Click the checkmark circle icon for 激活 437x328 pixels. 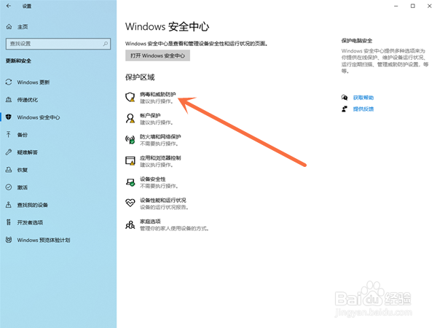coord(9,187)
